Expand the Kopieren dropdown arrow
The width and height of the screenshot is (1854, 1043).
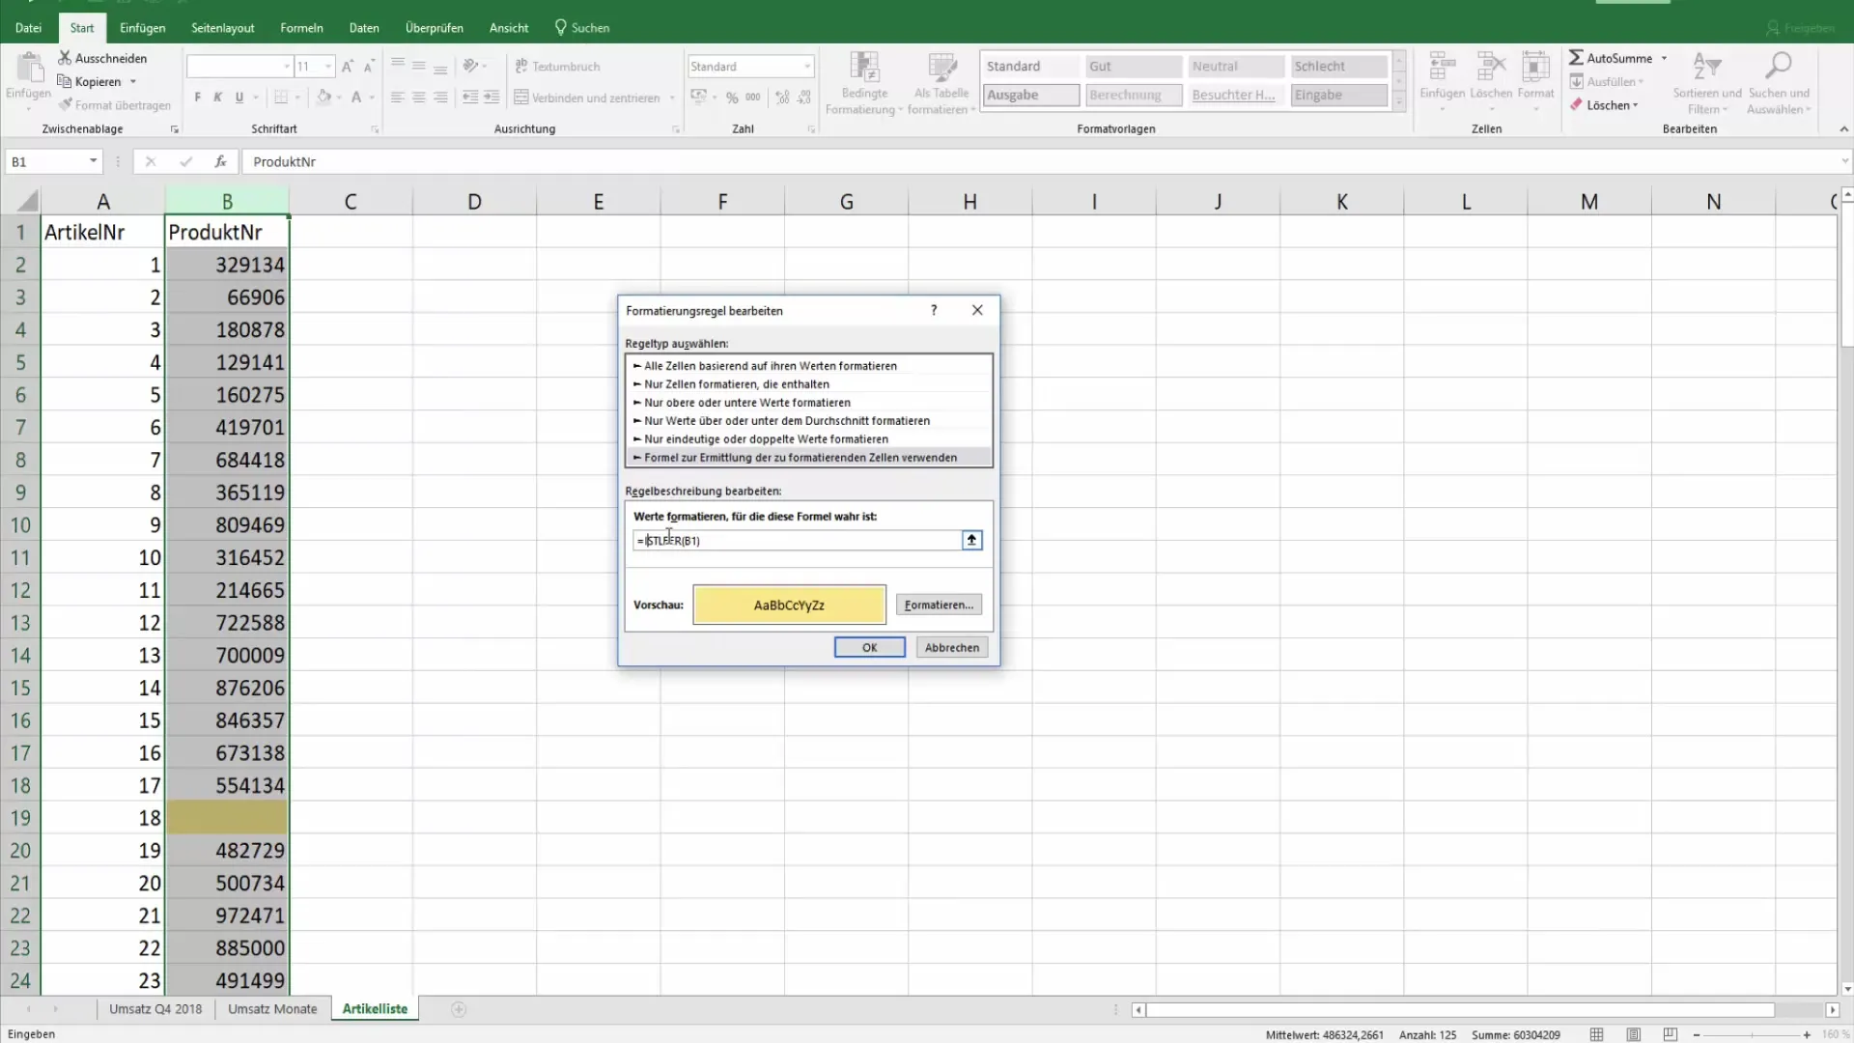133,81
